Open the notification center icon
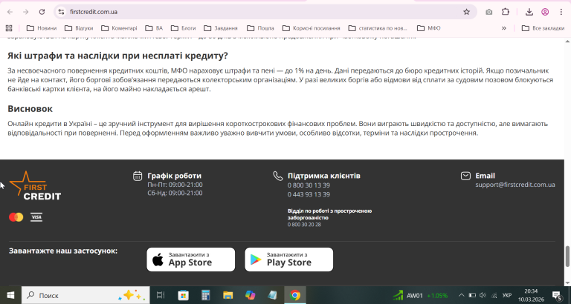Viewport: 571px width, 304px height. point(556,295)
